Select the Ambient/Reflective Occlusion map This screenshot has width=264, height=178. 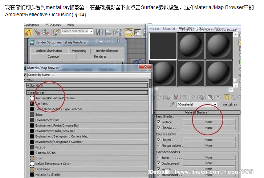(89, 98)
